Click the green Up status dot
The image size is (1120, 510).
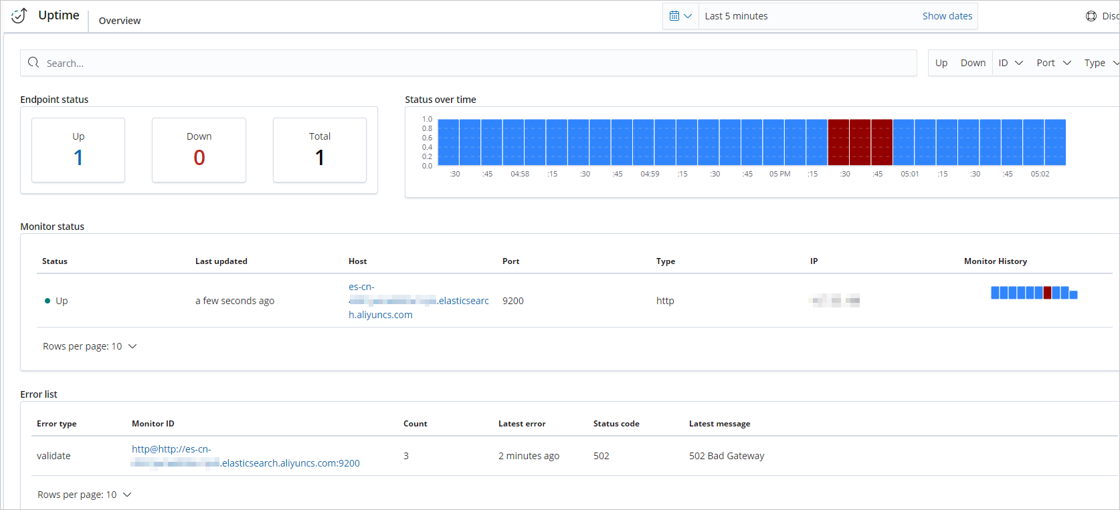[x=48, y=301]
